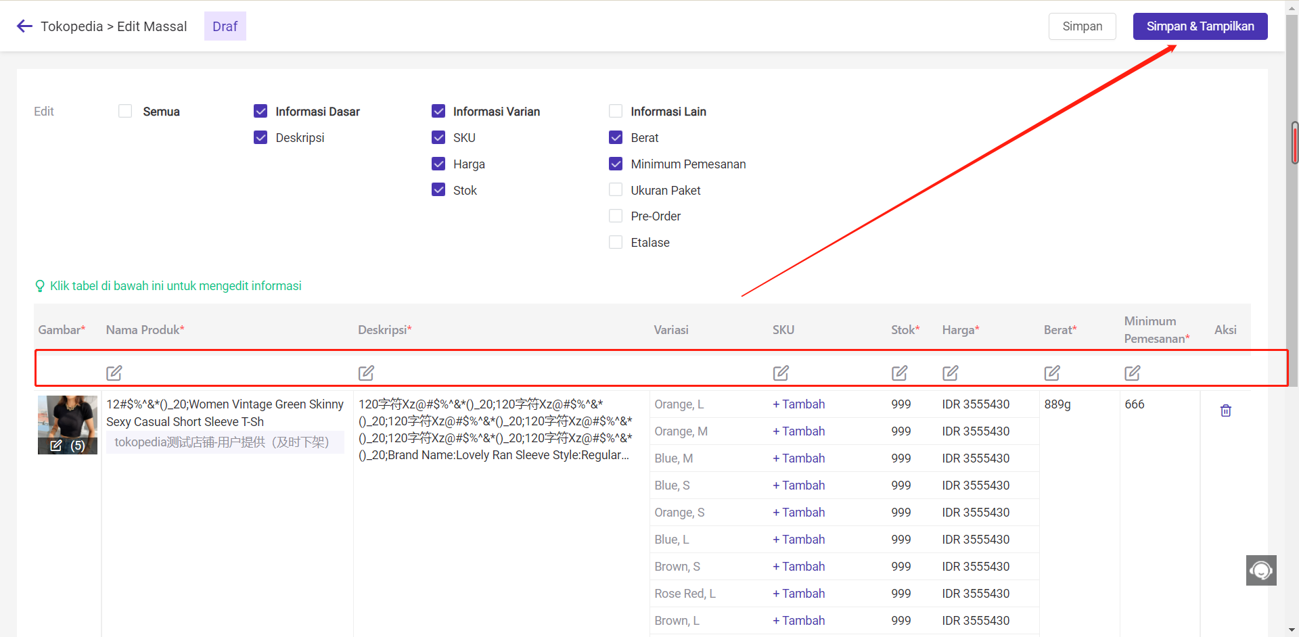Delete the product with trash icon
This screenshot has width=1299, height=637.
coord(1225,410)
